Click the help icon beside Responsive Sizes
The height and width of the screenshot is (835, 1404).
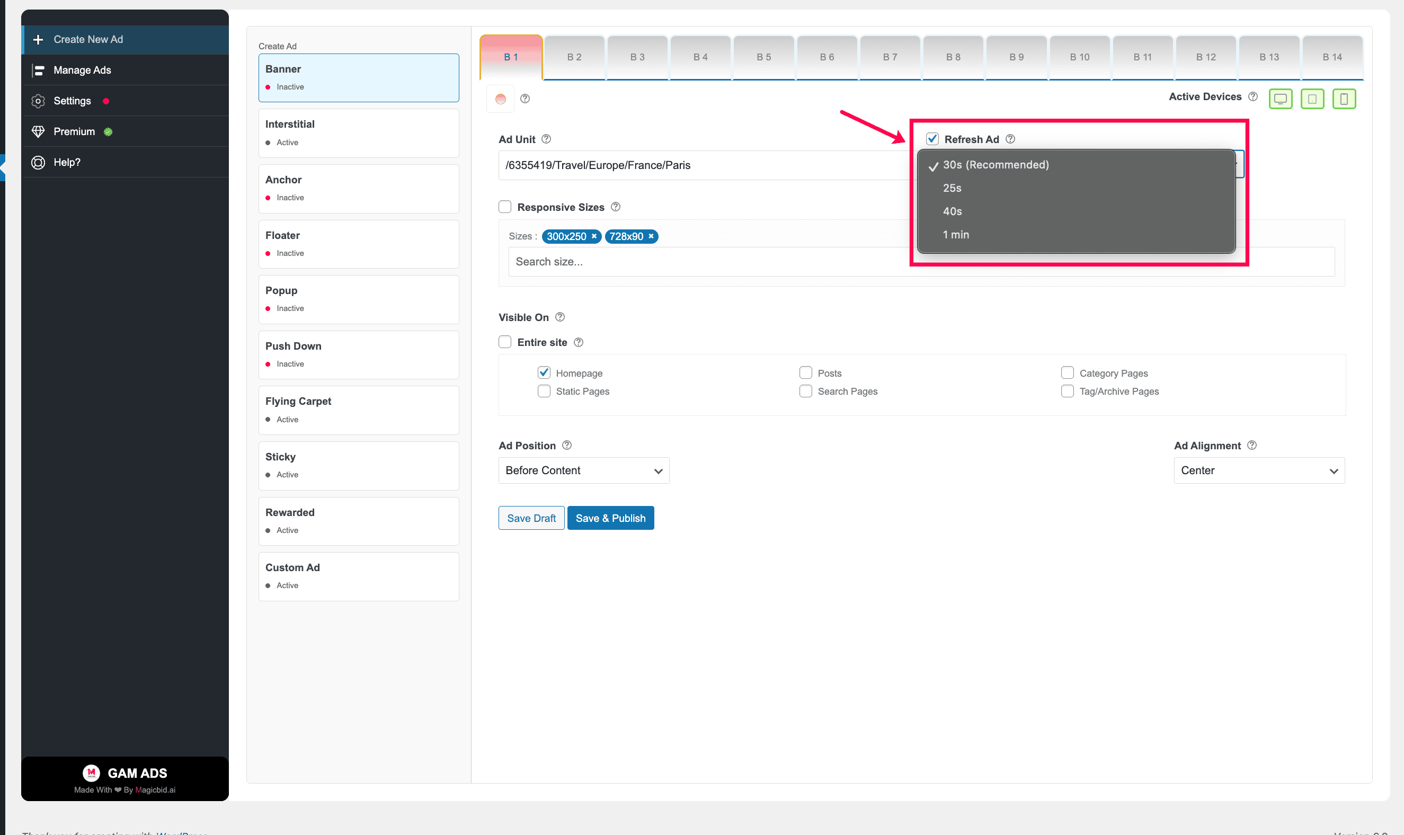pos(615,207)
